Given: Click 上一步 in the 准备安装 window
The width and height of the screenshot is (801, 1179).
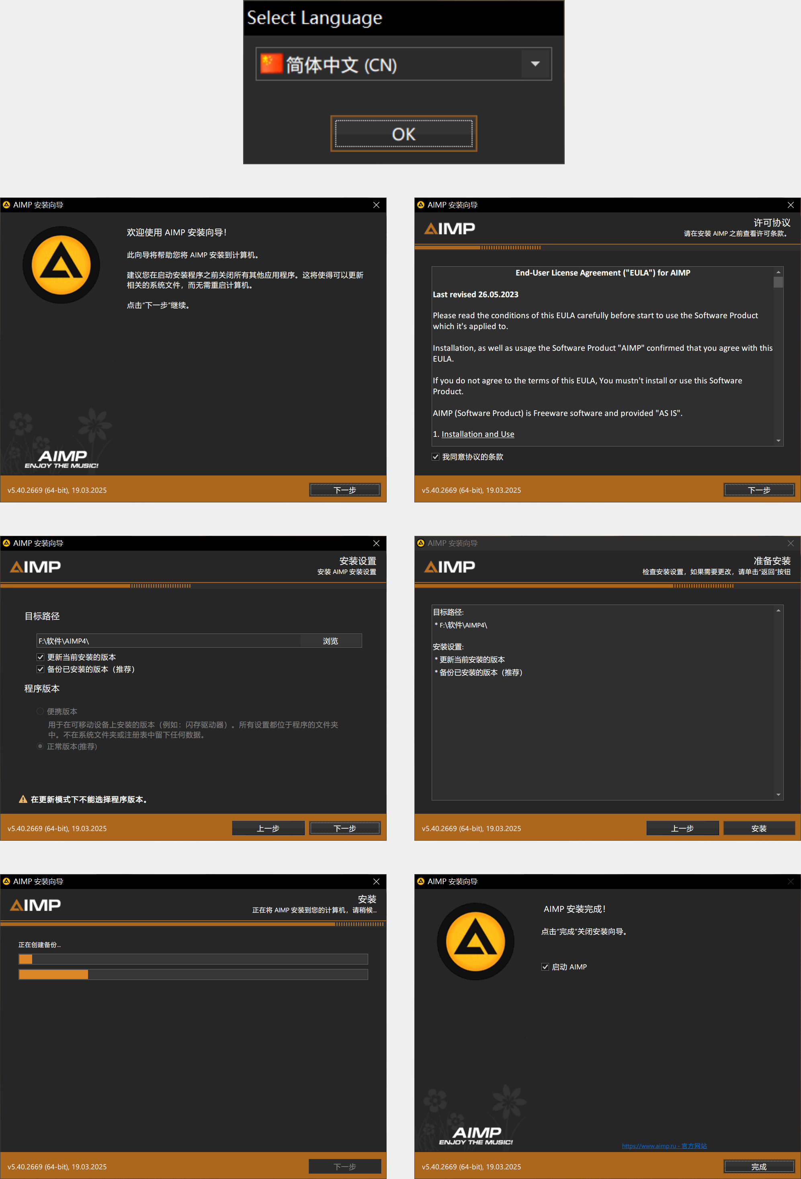Looking at the screenshot, I should (682, 828).
